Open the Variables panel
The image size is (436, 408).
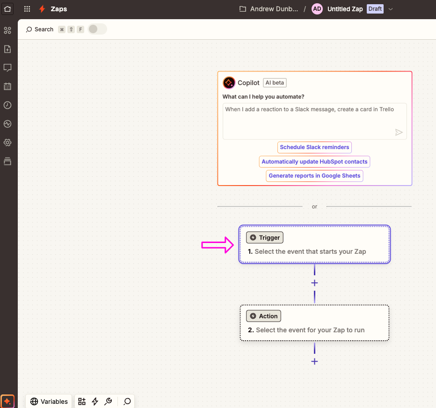pyautogui.click(x=49, y=401)
